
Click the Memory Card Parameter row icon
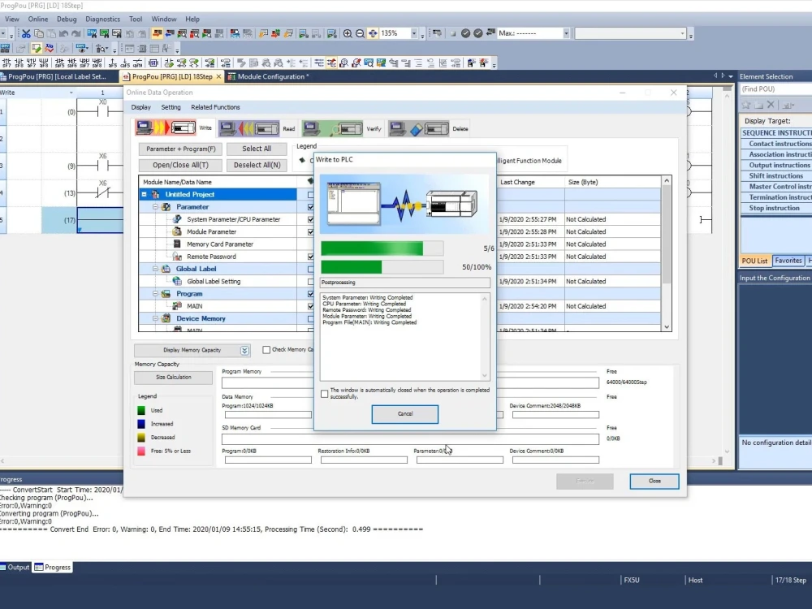pos(177,244)
